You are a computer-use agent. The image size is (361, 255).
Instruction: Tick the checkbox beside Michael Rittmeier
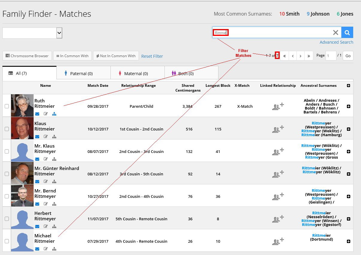tap(7, 241)
